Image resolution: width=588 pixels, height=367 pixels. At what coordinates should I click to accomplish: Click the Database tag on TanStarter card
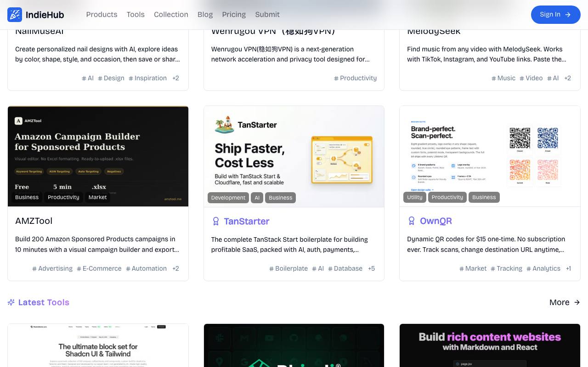(345, 268)
